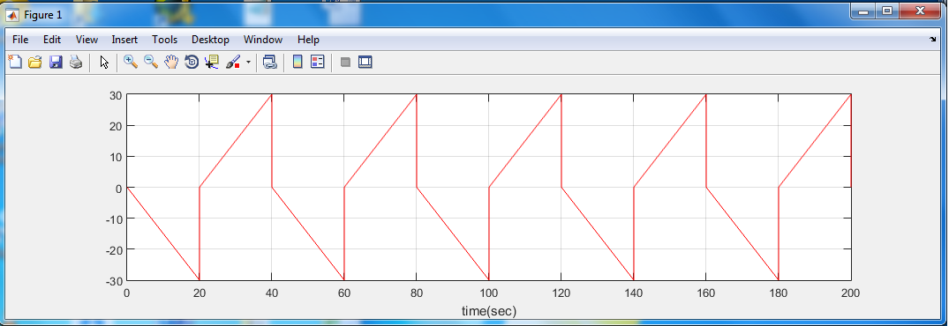Click the New Figure toolbar icon
This screenshot has width=949, height=326.
point(14,62)
